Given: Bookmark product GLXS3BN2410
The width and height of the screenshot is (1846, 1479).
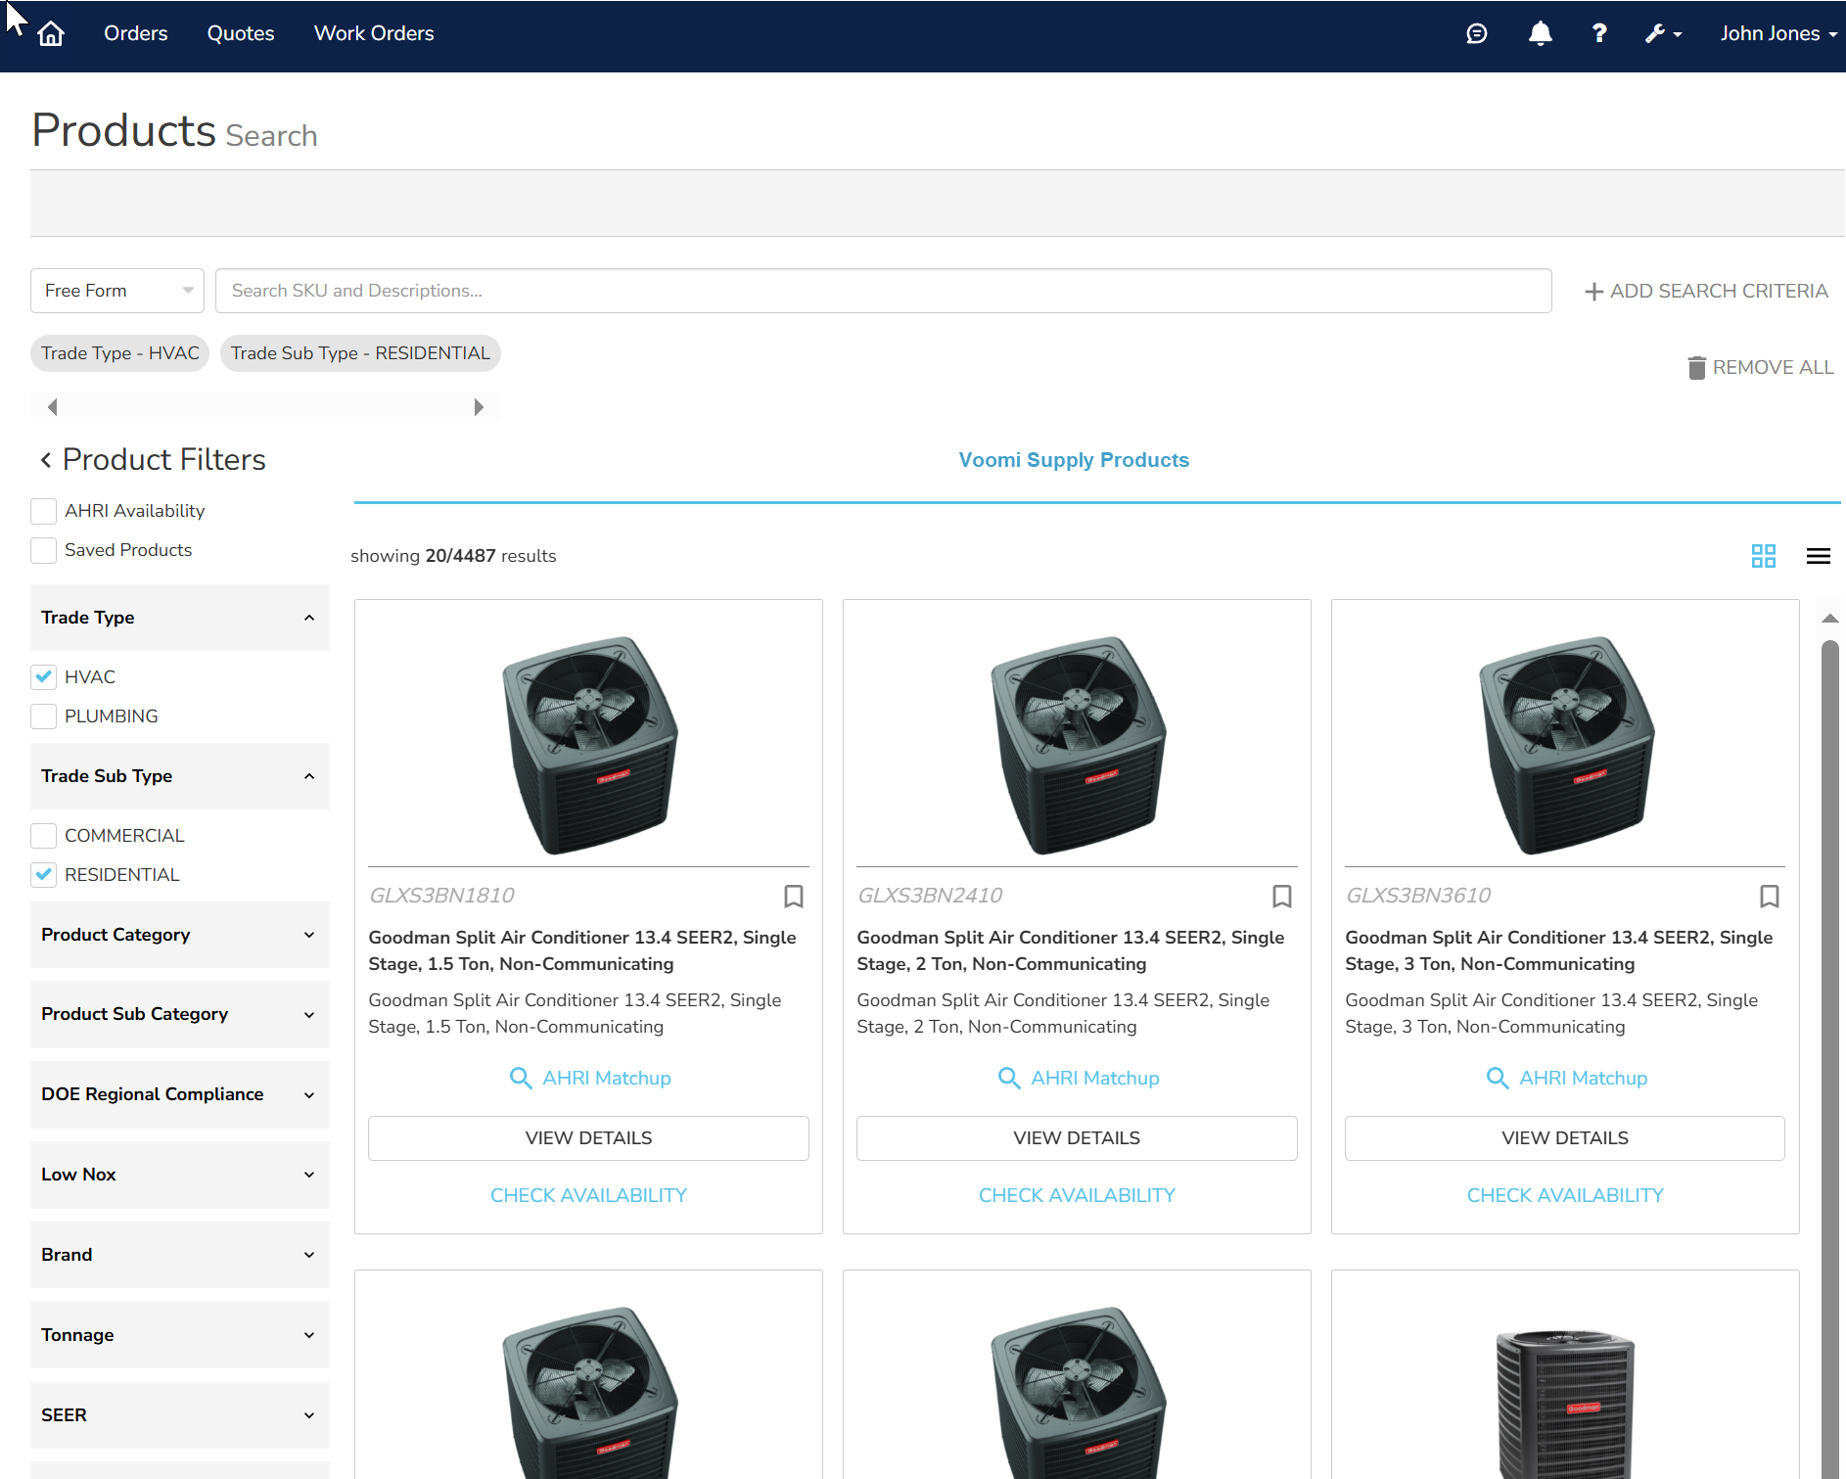Looking at the screenshot, I should coord(1282,896).
